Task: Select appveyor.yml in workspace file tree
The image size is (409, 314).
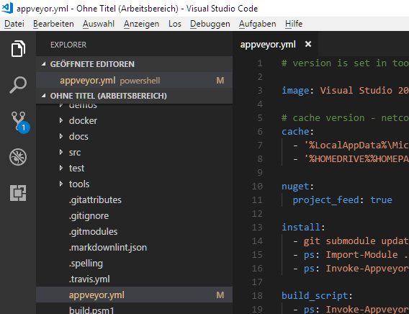Action: tap(135, 295)
